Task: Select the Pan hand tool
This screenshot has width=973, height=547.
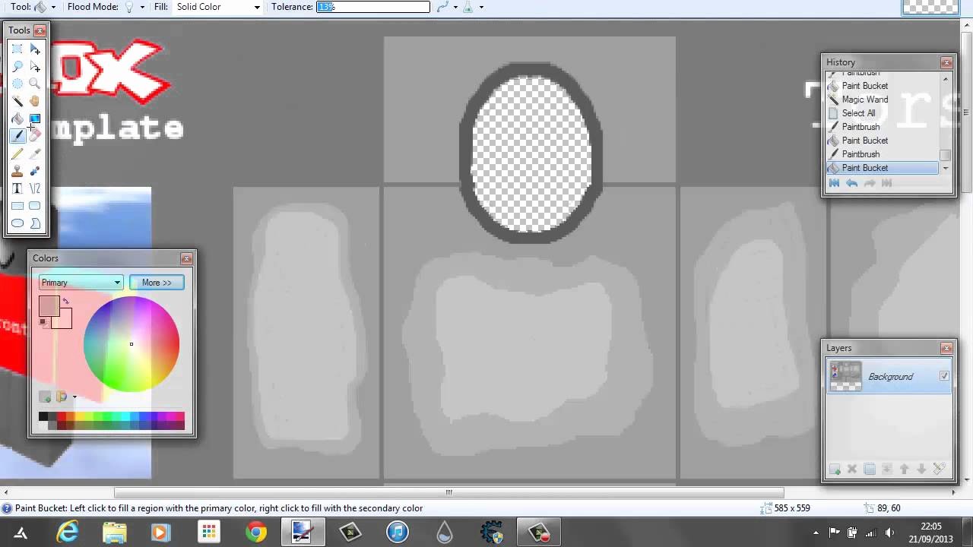Action: (x=35, y=101)
